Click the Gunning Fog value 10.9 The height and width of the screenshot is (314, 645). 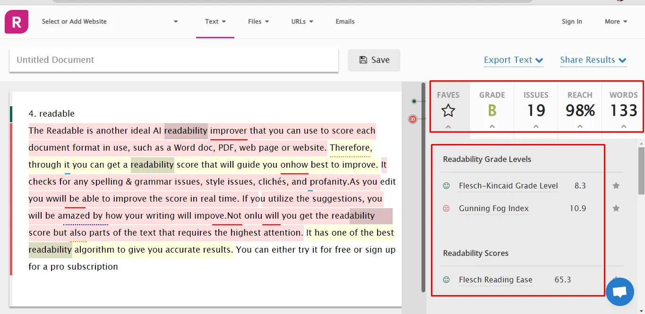pyautogui.click(x=577, y=208)
